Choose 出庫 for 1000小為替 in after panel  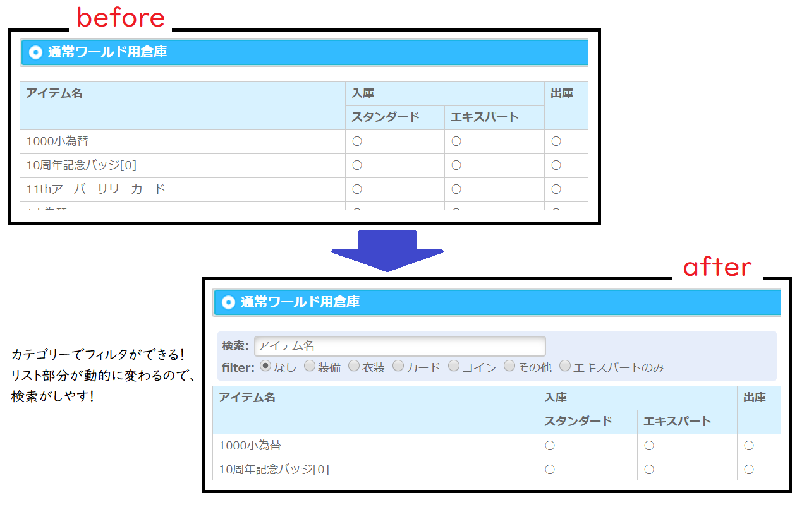tap(749, 446)
